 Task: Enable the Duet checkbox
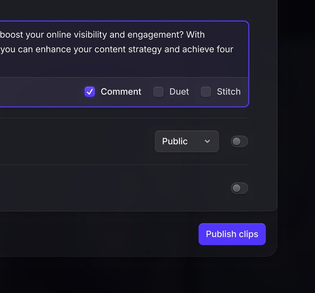159,92
